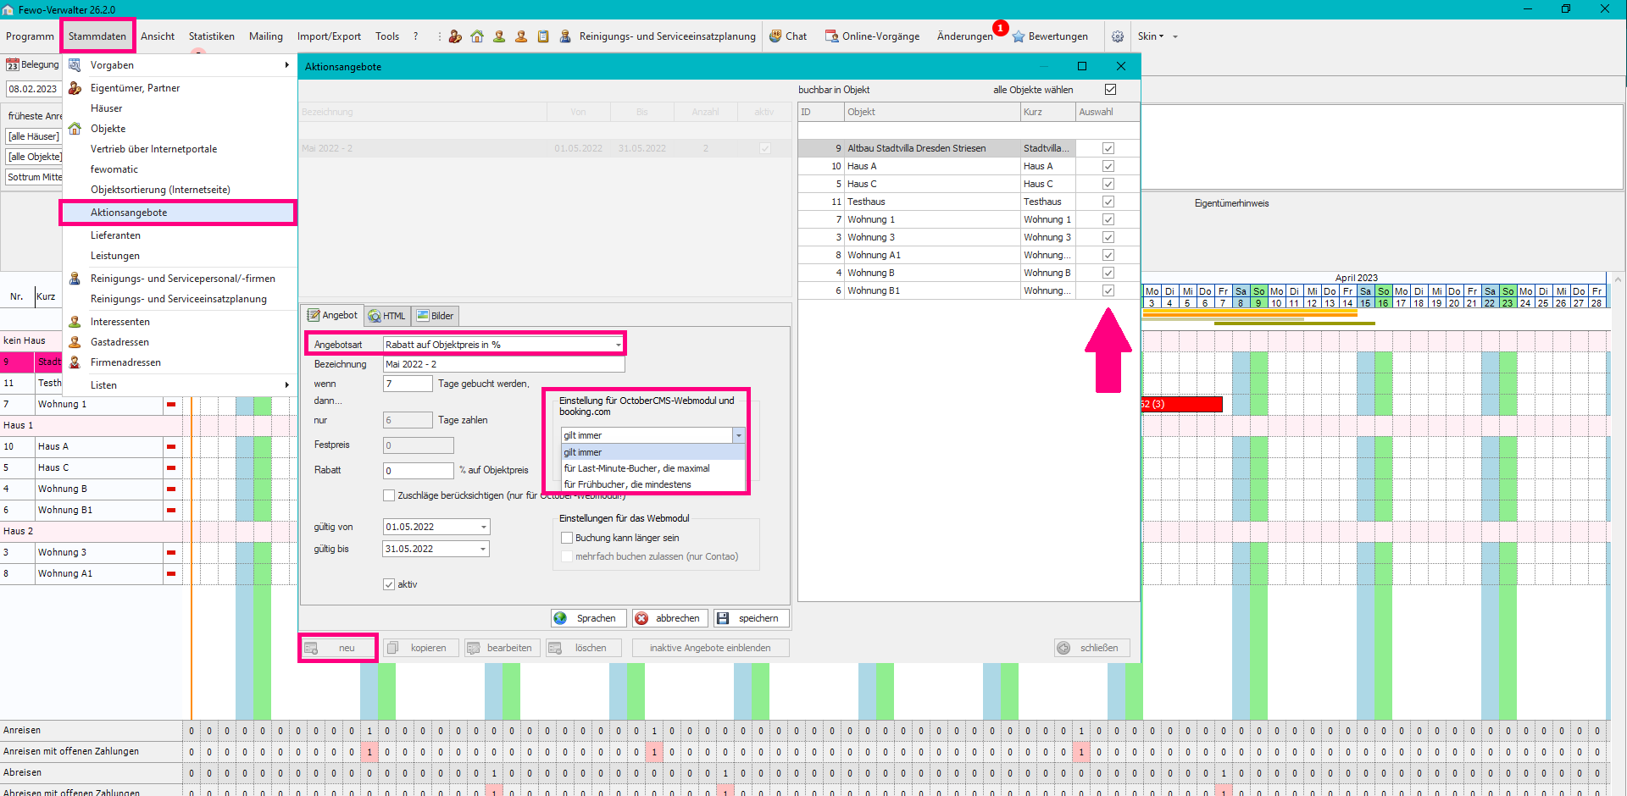Viewport: 1627px width, 796px height.
Task: Click the neu button
Action: point(338,648)
